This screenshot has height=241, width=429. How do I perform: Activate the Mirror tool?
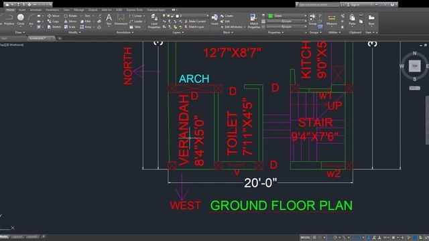coord(70,21)
